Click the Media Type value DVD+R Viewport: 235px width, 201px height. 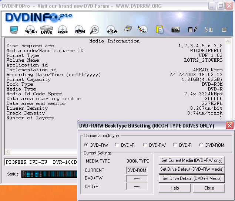tap(215, 89)
